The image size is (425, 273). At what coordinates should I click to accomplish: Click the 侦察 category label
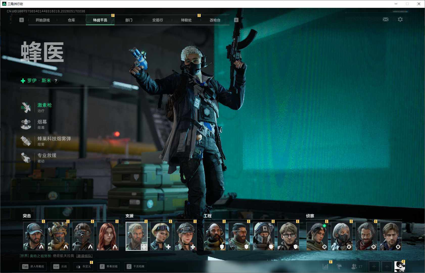click(310, 216)
